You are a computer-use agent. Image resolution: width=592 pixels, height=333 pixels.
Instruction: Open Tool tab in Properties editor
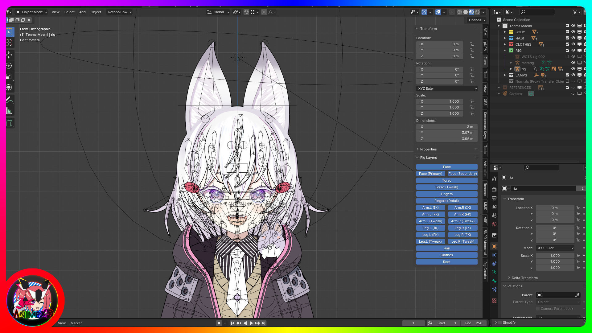pyautogui.click(x=494, y=179)
